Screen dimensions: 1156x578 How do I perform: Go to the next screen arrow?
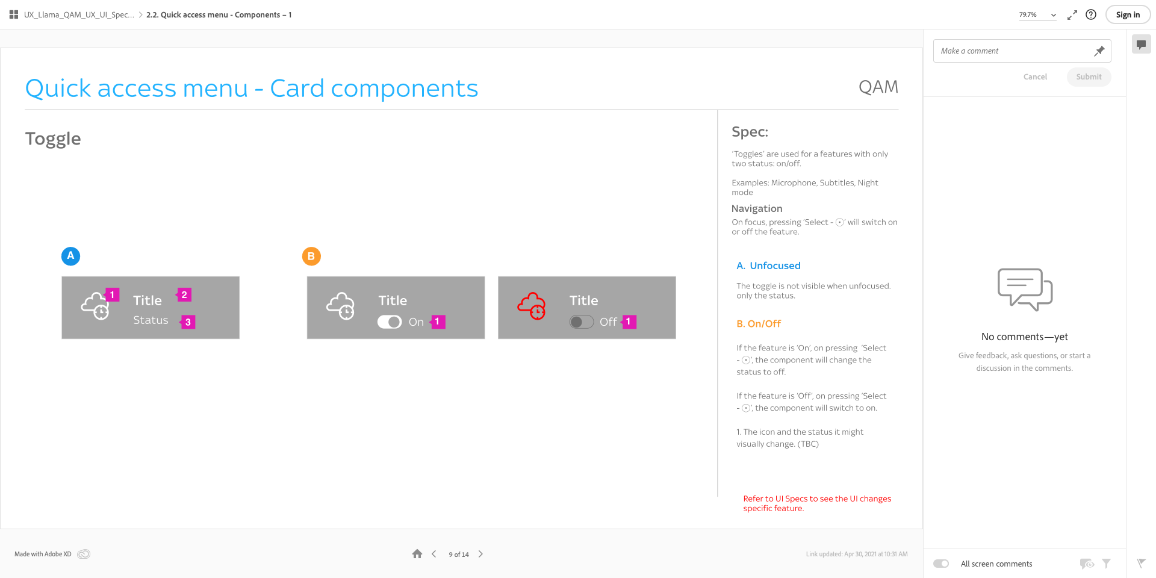480,553
